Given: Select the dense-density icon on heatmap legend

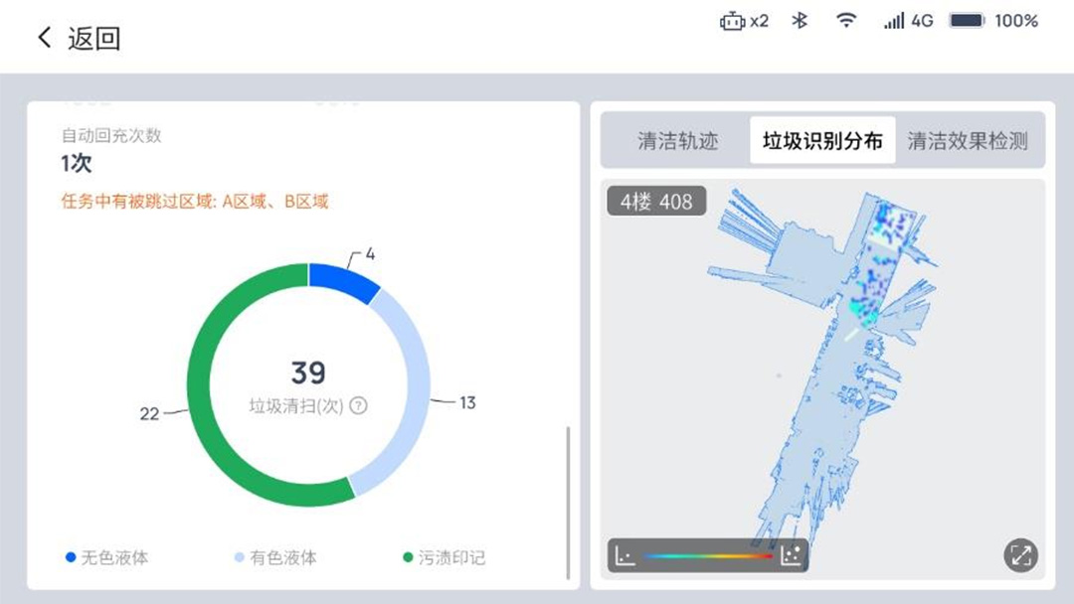Looking at the screenshot, I should pos(791,554).
